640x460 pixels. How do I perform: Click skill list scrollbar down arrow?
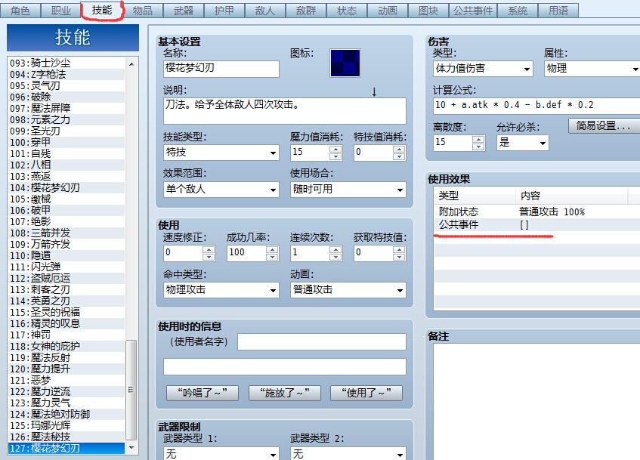pos(131,448)
